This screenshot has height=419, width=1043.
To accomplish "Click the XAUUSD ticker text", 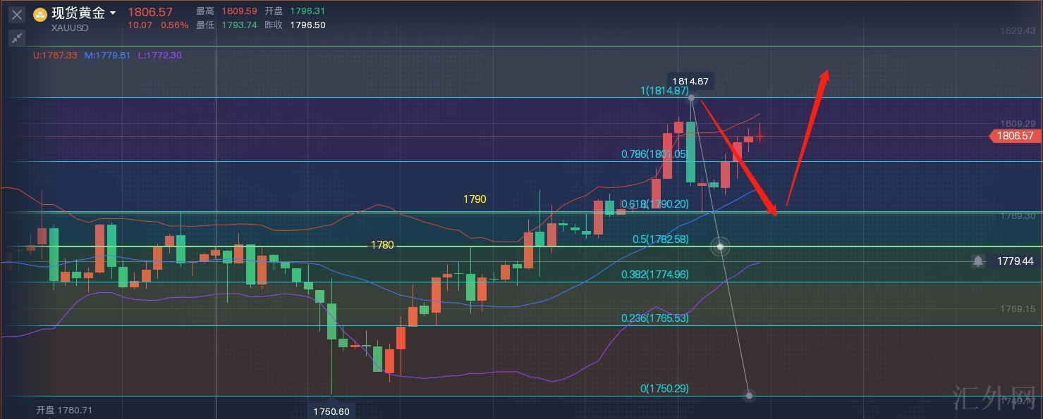I will [x=69, y=28].
